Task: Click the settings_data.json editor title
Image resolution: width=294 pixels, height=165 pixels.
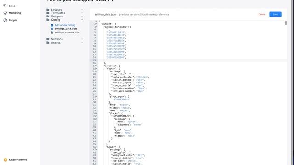Action: coord(105,14)
